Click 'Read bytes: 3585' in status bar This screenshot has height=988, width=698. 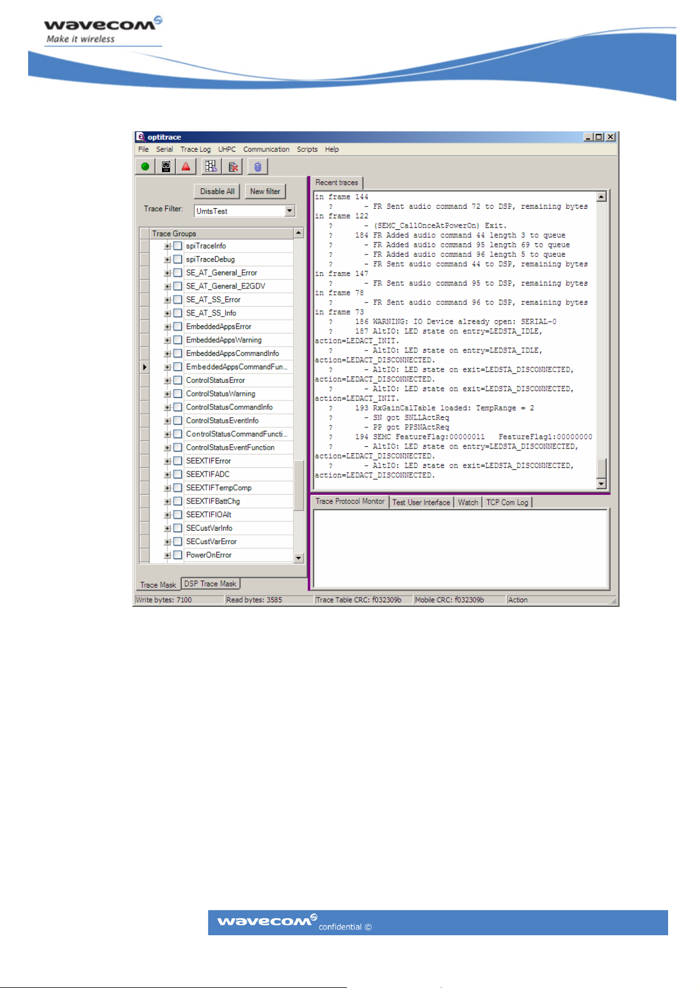pyautogui.click(x=254, y=600)
